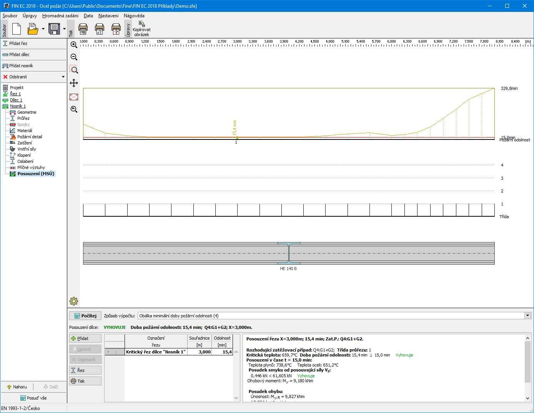
Task: Select zoom window region tool
Action: point(74,70)
